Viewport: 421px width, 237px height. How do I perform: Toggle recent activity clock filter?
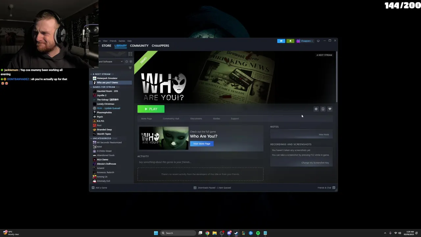point(127,62)
